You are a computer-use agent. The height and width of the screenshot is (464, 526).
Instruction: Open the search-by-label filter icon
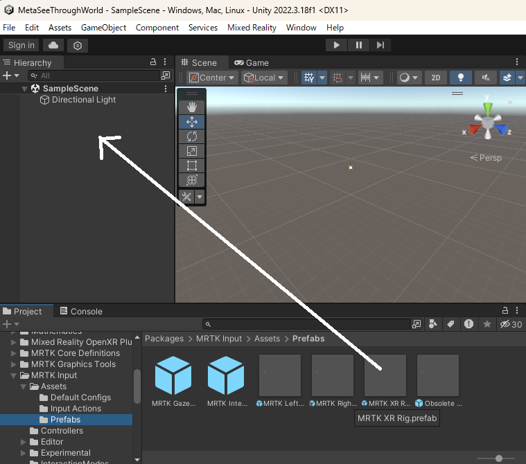pyautogui.click(x=450, y=324)
